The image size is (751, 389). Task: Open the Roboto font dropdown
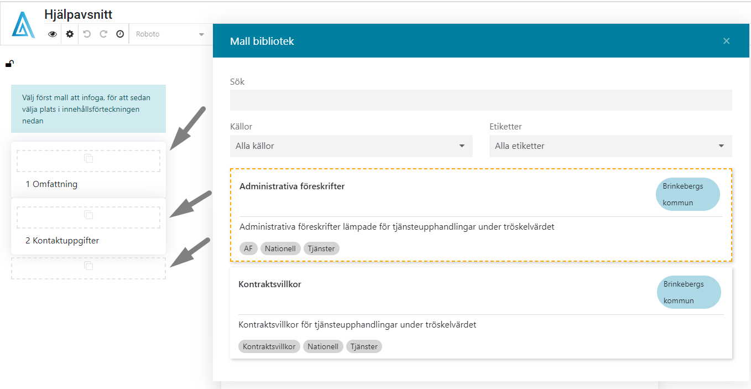coord(170,34)
